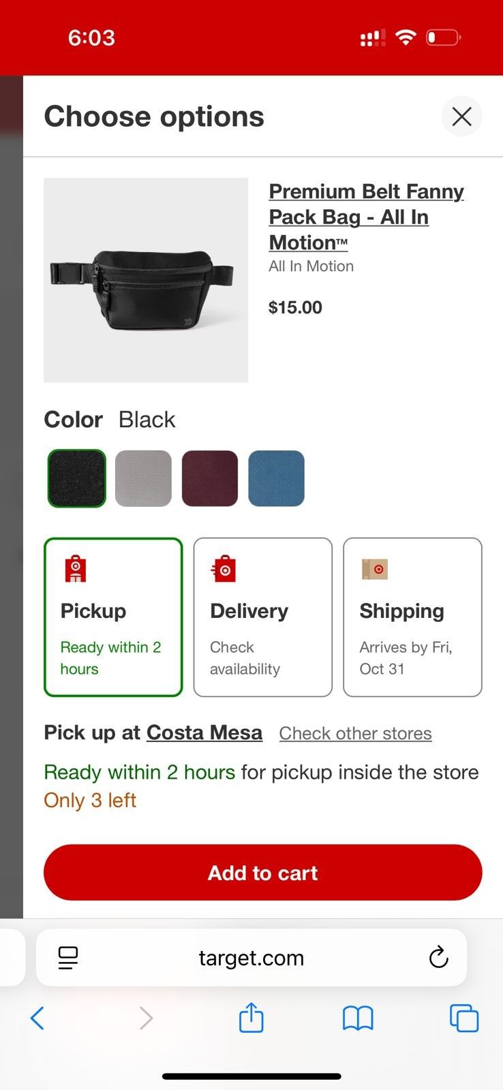This screenshot has height=1090, width=503.
Task: Add the fanny pack to cart
Action: click(x=262, y=873)
